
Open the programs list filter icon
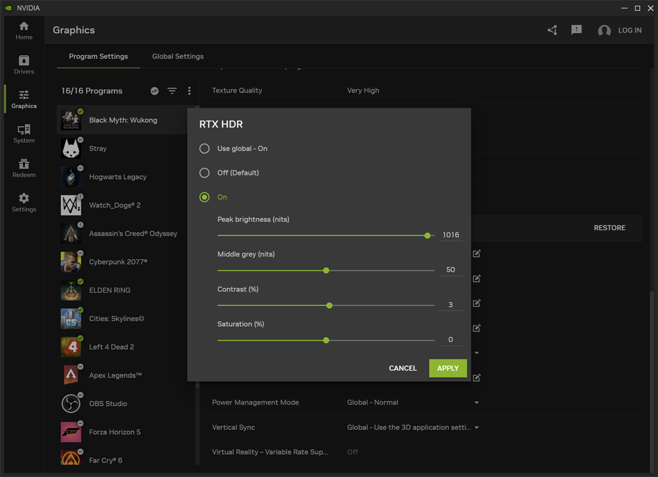(x=172, y=91)
